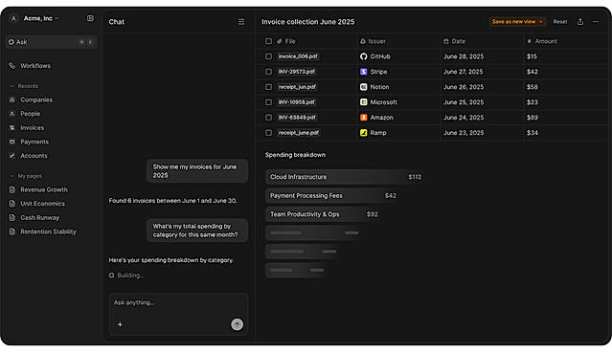The width and height of the screenshot is (612, 352).
Task: Open the Cash Runway page
Action: 40,218
